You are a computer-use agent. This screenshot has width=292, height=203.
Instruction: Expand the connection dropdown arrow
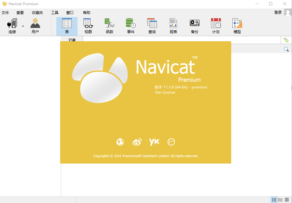click(23, 26)
